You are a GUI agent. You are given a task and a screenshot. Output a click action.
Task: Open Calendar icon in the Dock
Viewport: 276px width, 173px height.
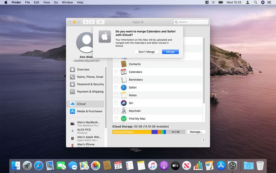pos(118,165)
